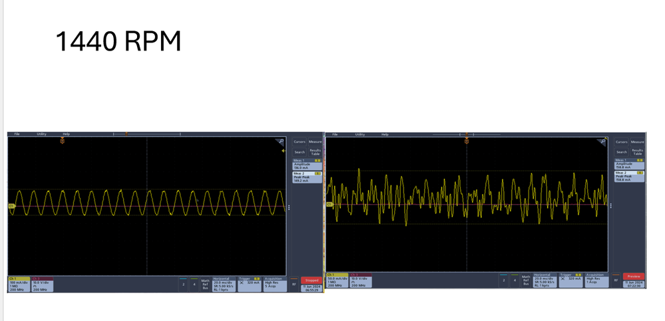Click trigger level arrow on left oscilloscope
The height and width of the screenshot is (321, 665).
point(284,151)
